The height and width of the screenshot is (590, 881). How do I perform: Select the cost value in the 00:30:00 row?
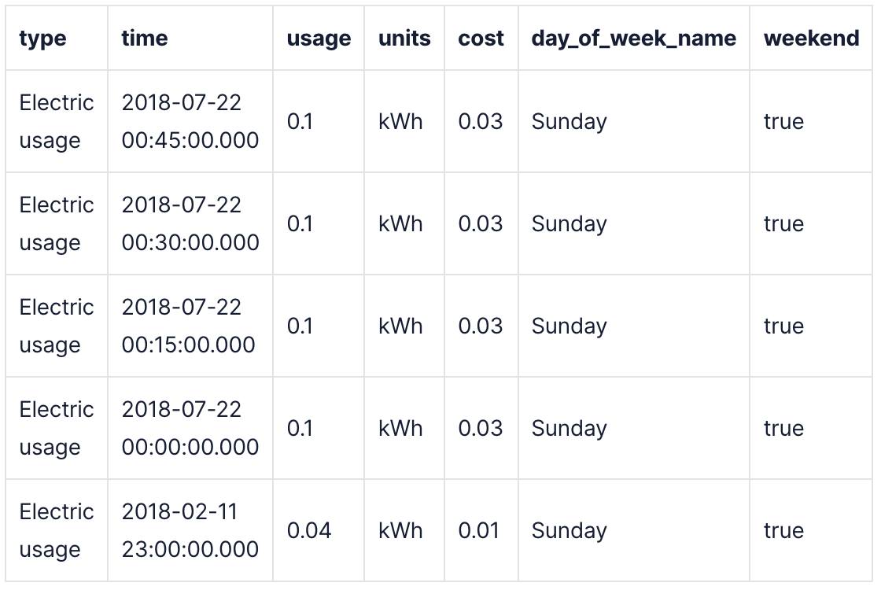pos(480,223)
